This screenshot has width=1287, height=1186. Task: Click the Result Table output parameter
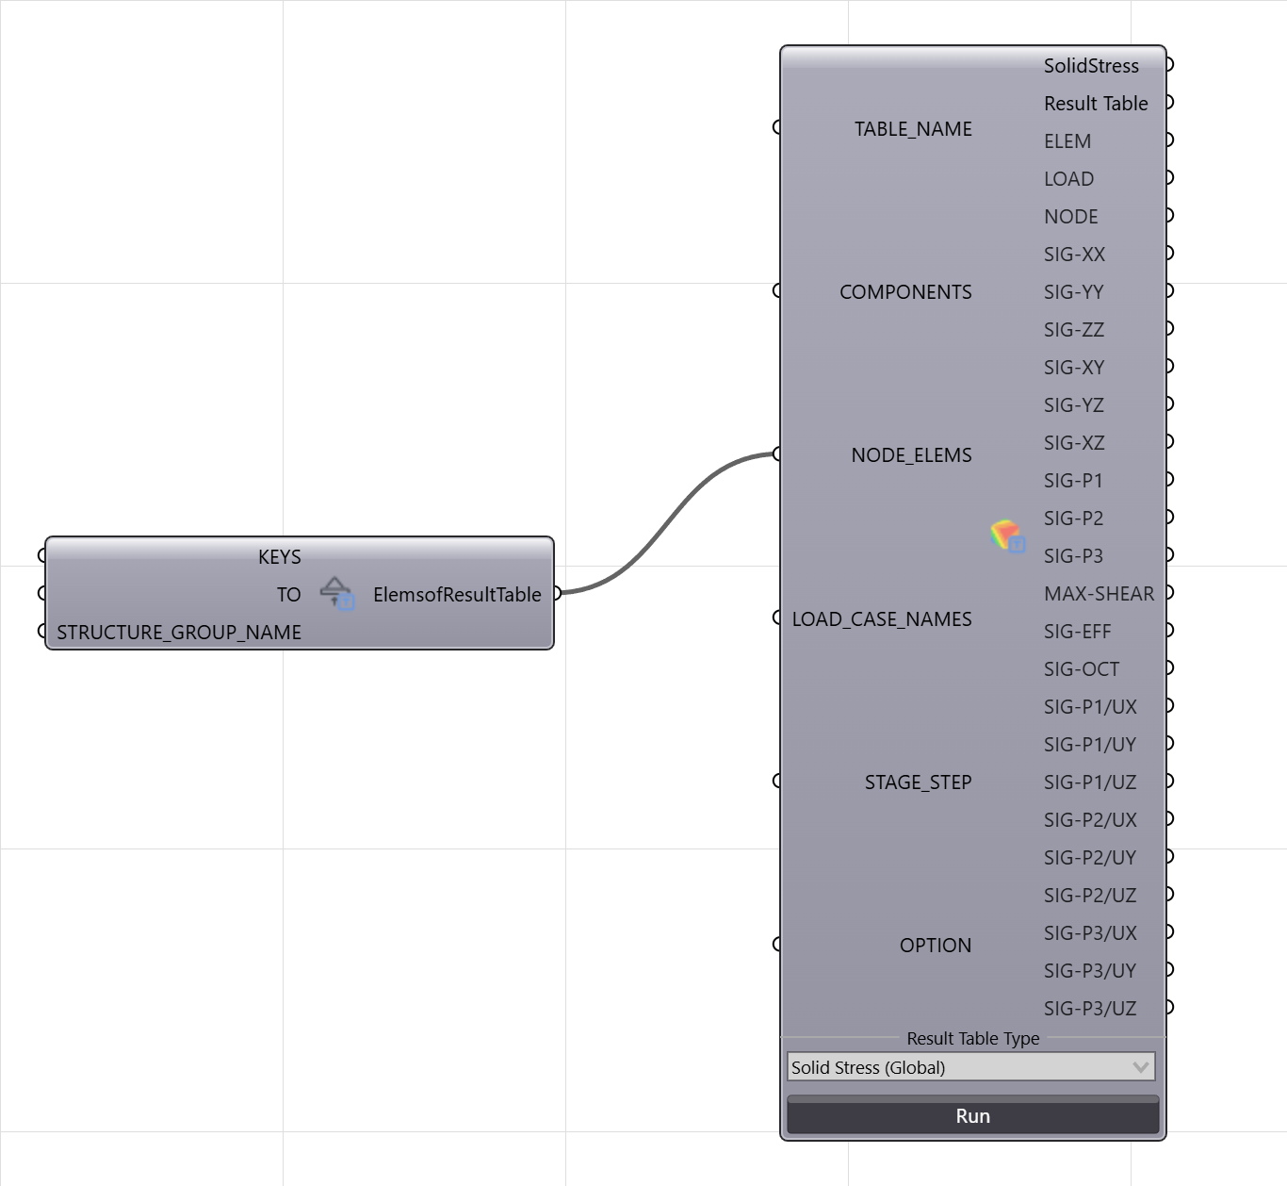tap(1096, 103)
